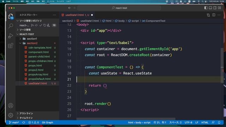Click the commit checkmark icon
The image size is (226, 127).
click(41, 25)
